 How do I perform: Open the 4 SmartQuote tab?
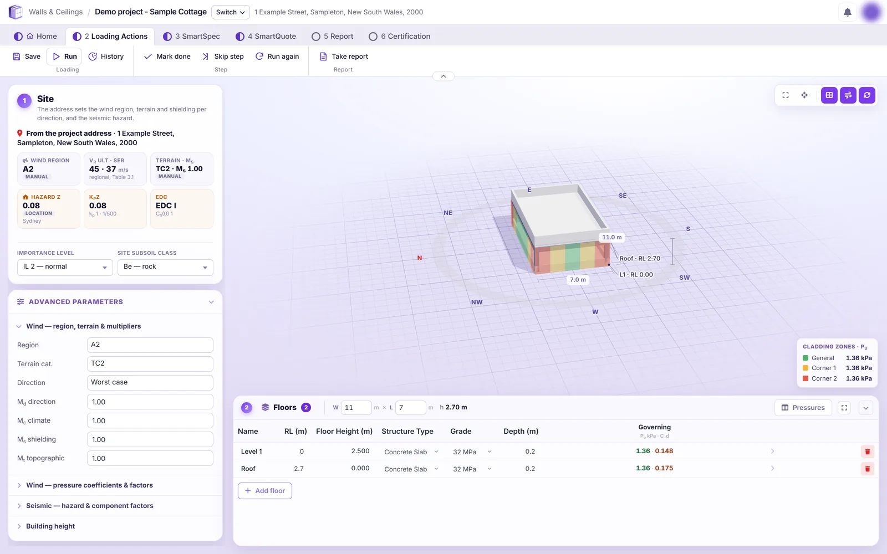pos(266,37)
